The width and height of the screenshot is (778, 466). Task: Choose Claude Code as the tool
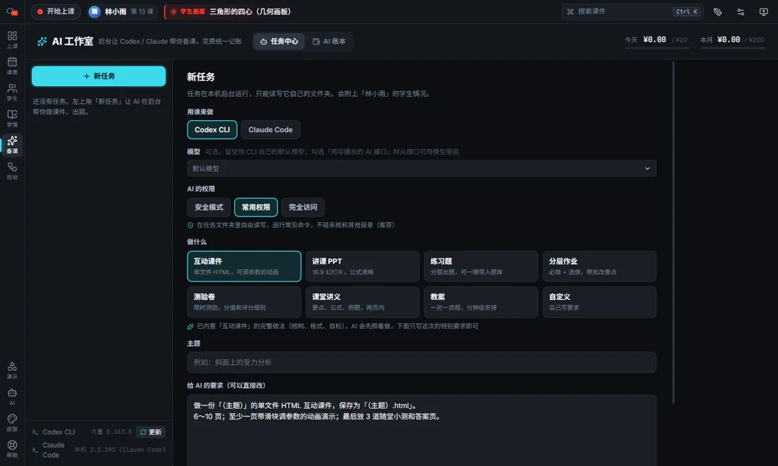tap(270, 130)
